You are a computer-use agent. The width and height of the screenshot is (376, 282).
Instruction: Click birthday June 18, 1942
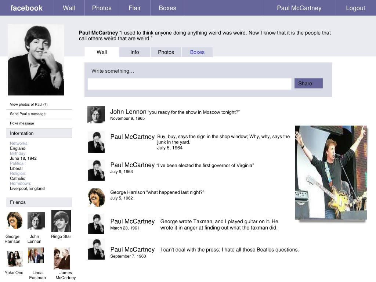23,159
